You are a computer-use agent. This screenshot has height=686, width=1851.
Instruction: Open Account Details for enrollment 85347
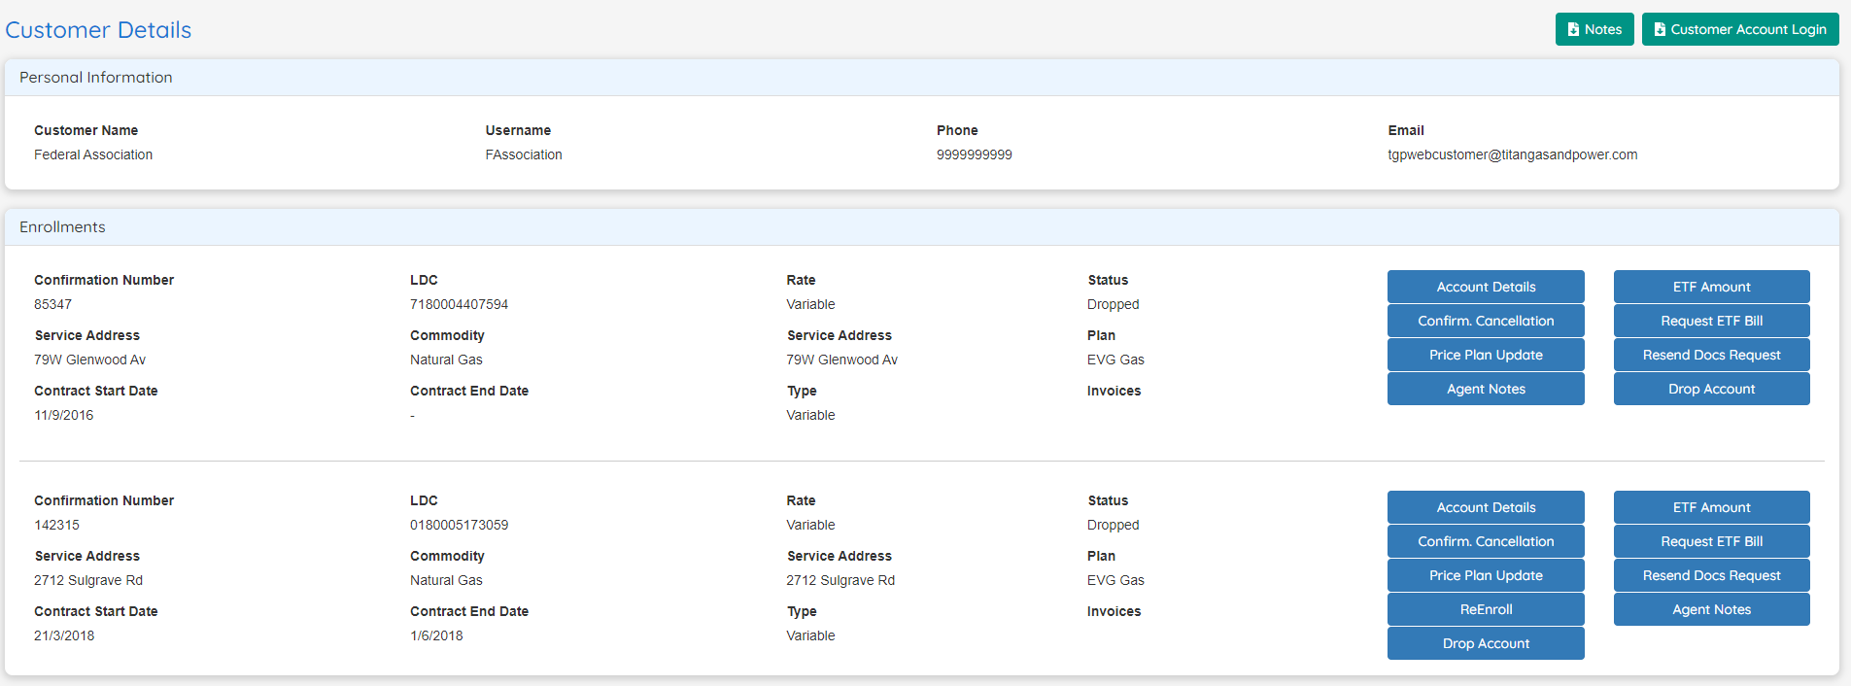1486,287
